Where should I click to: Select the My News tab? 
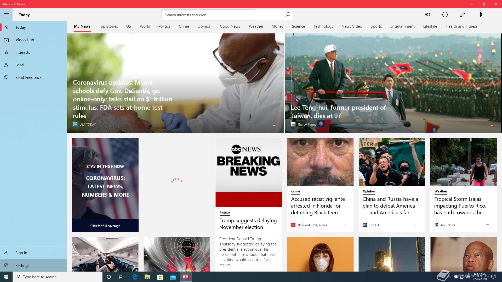(82, 26)
